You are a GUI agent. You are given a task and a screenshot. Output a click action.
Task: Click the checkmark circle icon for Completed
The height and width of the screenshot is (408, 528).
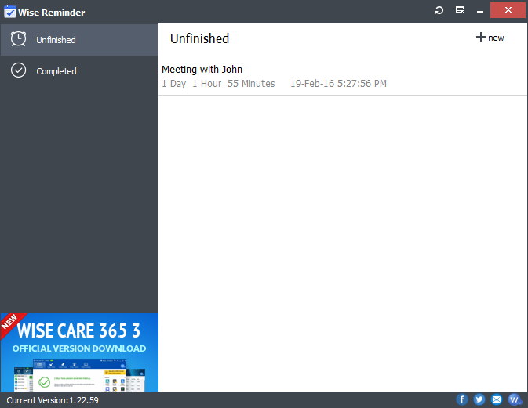click(19, 70)
